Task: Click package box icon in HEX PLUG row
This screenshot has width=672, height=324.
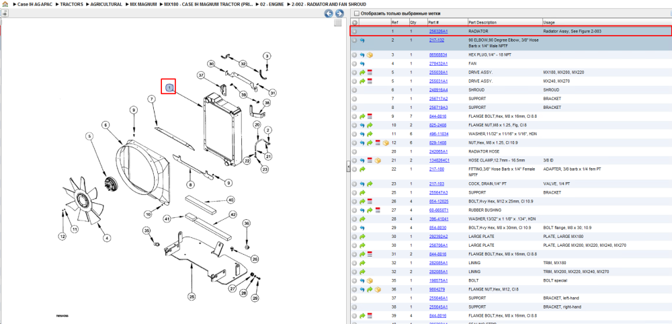Action: [370, 55]
